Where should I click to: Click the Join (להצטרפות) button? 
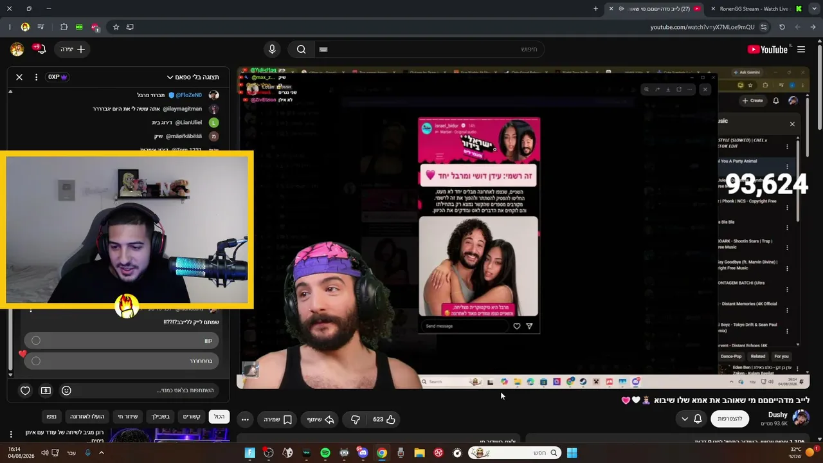pos(730,419)
